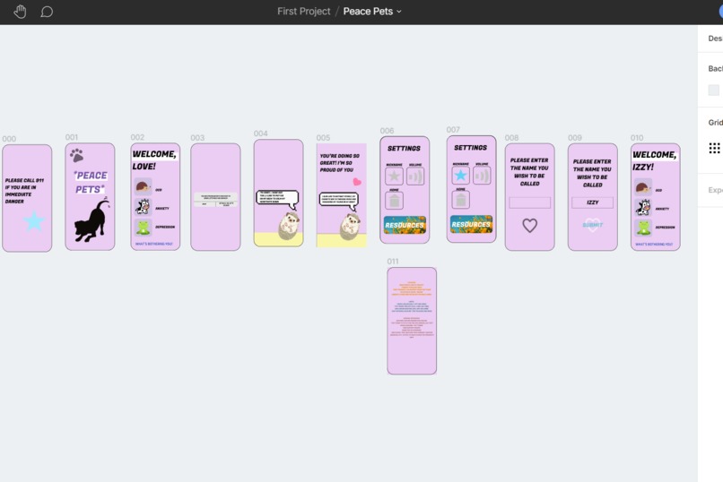The height and width of the screenshot is (482, 723).
Task: Click the paw print icon in frame 001
Action: pos(76,155)
